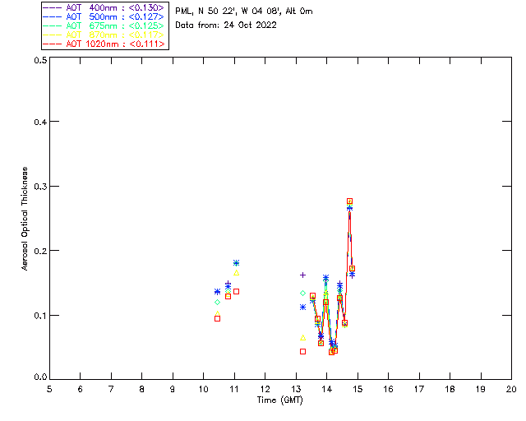Screen dimensions: 526x421
Task: Click legend text "AOT 675nm : <0.125>"
Action: click(x=115, y=25)
